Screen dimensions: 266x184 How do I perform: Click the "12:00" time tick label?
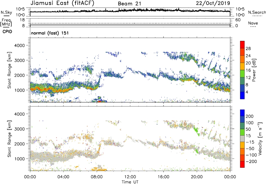130,177
